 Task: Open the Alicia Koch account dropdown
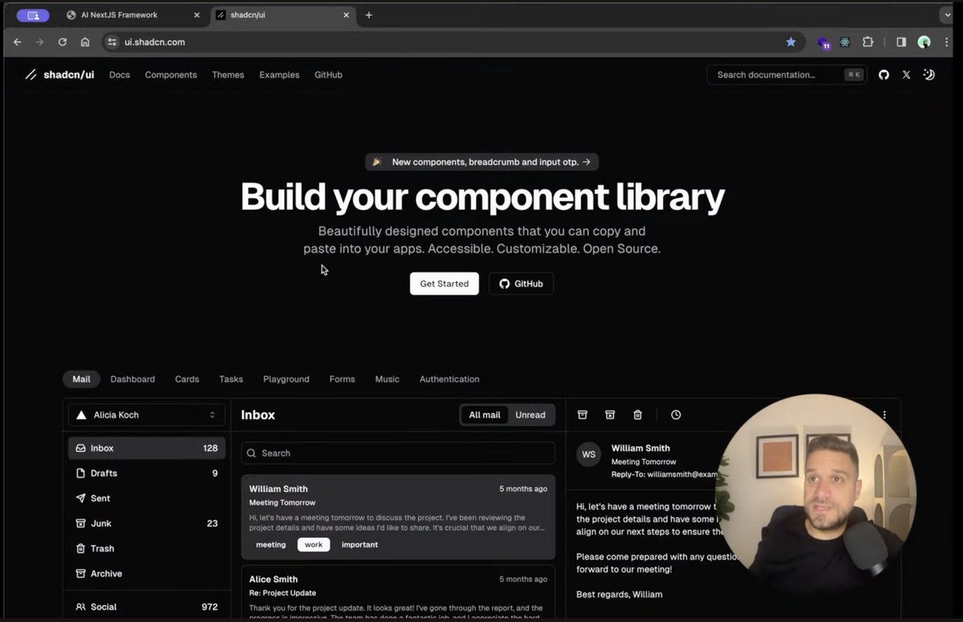coord(146,414)
